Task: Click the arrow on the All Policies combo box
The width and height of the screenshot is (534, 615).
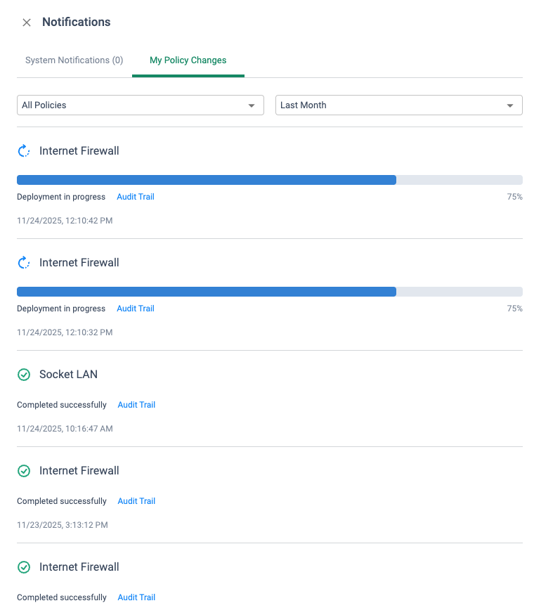Action: (x=252, y=105)
